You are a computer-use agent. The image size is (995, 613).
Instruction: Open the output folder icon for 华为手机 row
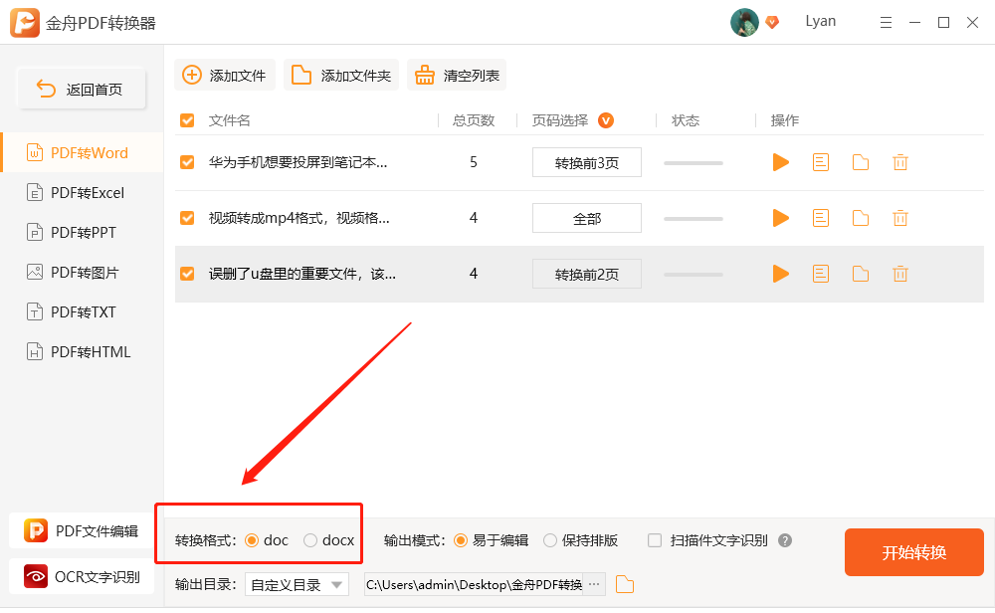click(861, 162)
